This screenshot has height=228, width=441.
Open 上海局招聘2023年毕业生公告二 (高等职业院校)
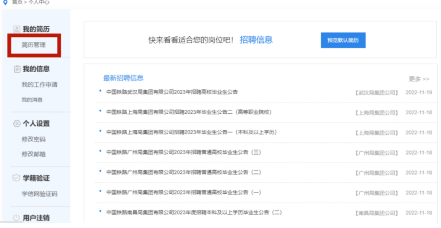[x=189, y=112]
